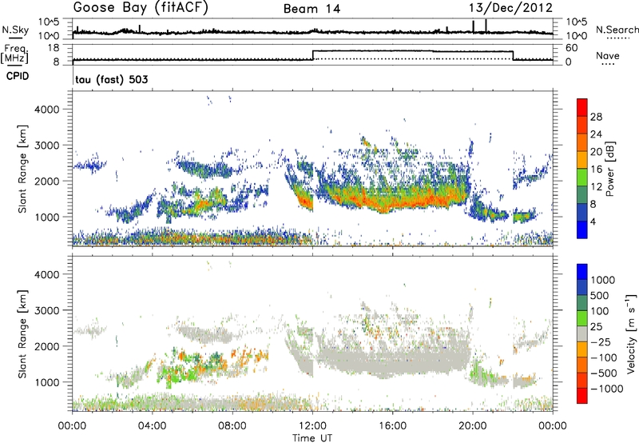Click the "4" label on Power colorbar
Image resolution: width=639 pixels, height=443 pixels.
593,221
